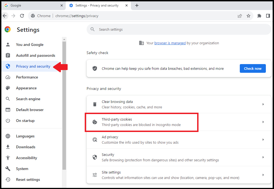Expand Clear browsing data row arrow
Viewport: 274px width, 189px height.
pyautogui.click(x=263, y=104)
